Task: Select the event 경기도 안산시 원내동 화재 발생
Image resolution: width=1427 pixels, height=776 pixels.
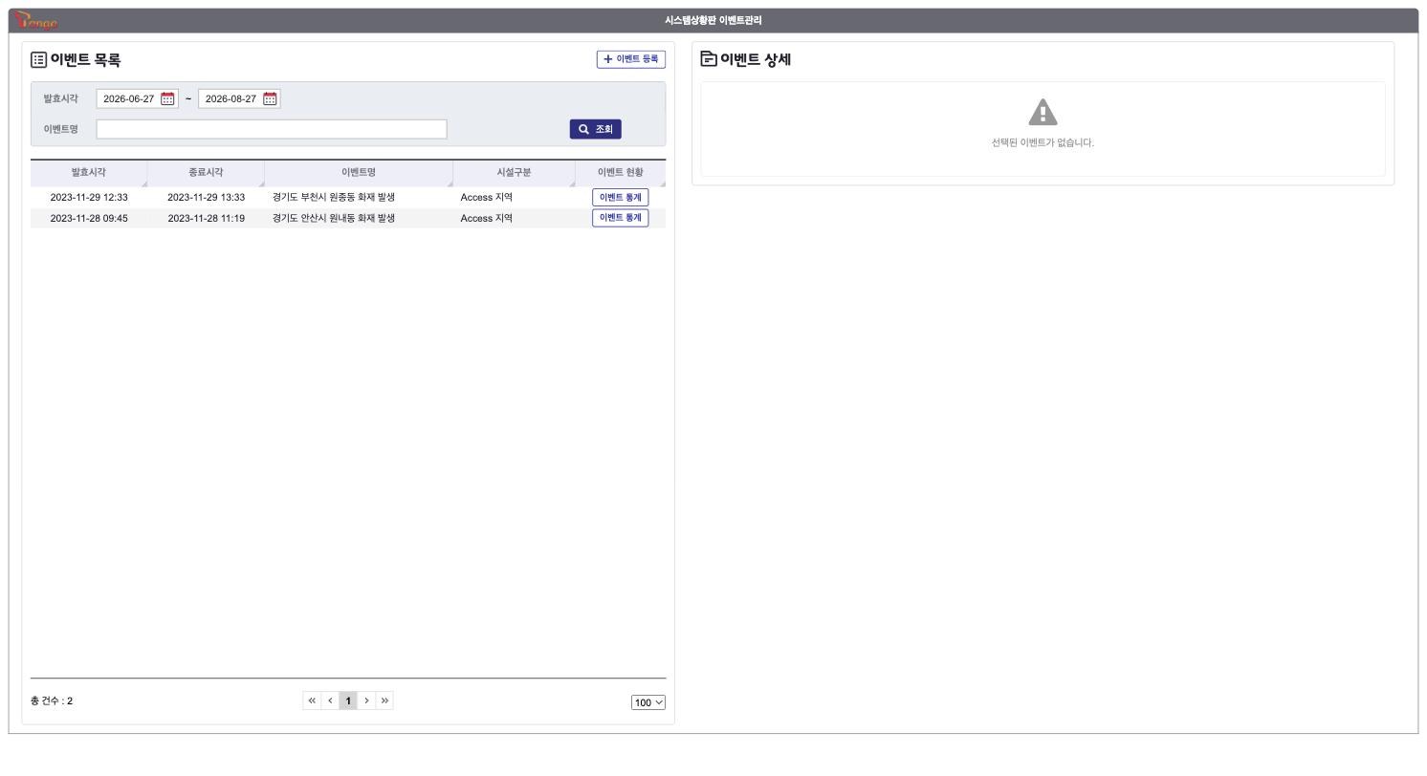Action: (334, 218)
